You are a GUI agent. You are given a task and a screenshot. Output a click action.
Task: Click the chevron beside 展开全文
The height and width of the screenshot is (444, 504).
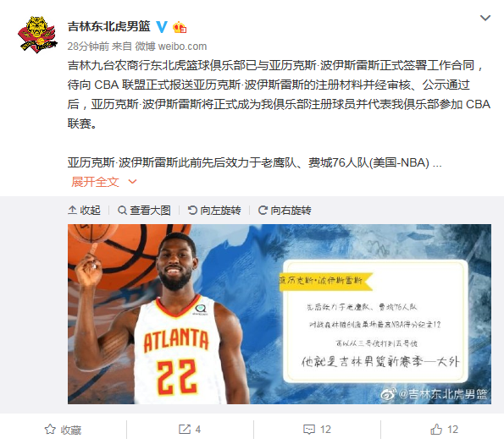click(x=132, y=182)
